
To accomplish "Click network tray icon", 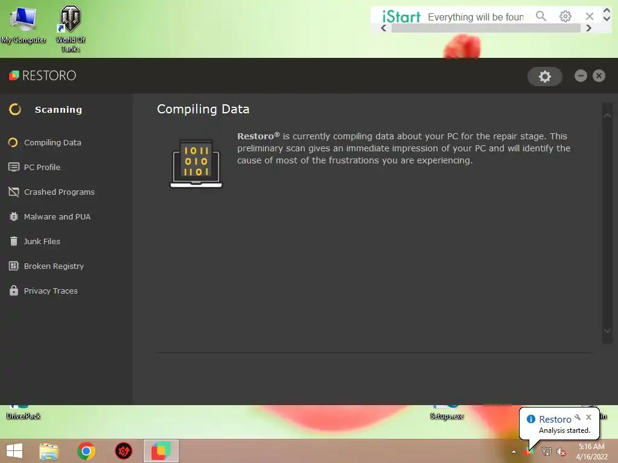I will tap(546, 452).
